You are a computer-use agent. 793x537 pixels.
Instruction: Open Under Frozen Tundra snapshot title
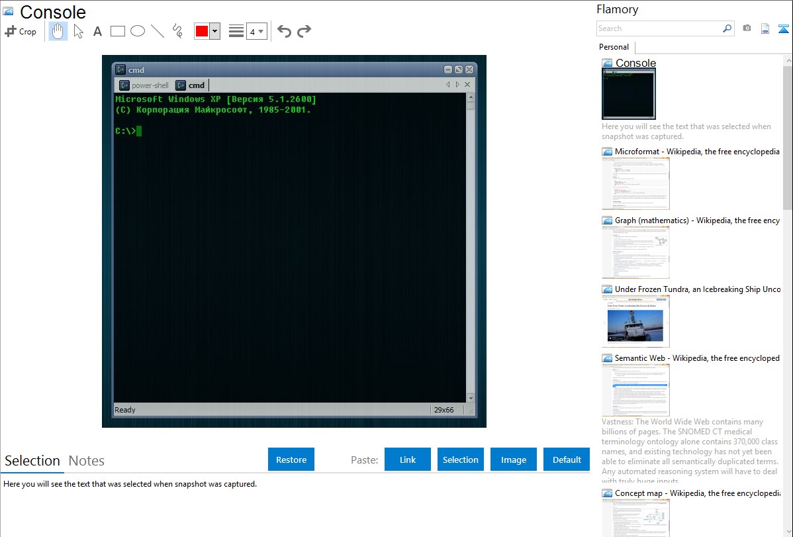(x=698, y=289)
